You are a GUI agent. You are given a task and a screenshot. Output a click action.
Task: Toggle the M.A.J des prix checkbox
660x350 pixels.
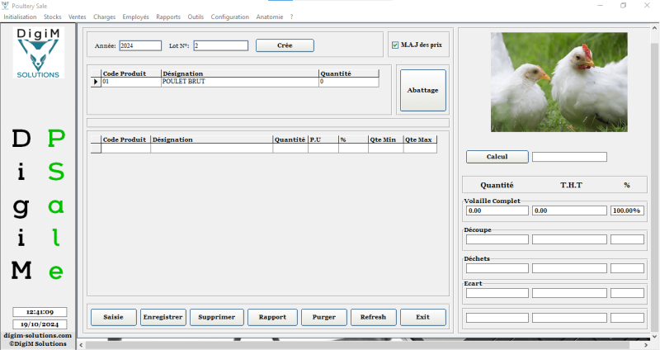[x=395, y=45]
